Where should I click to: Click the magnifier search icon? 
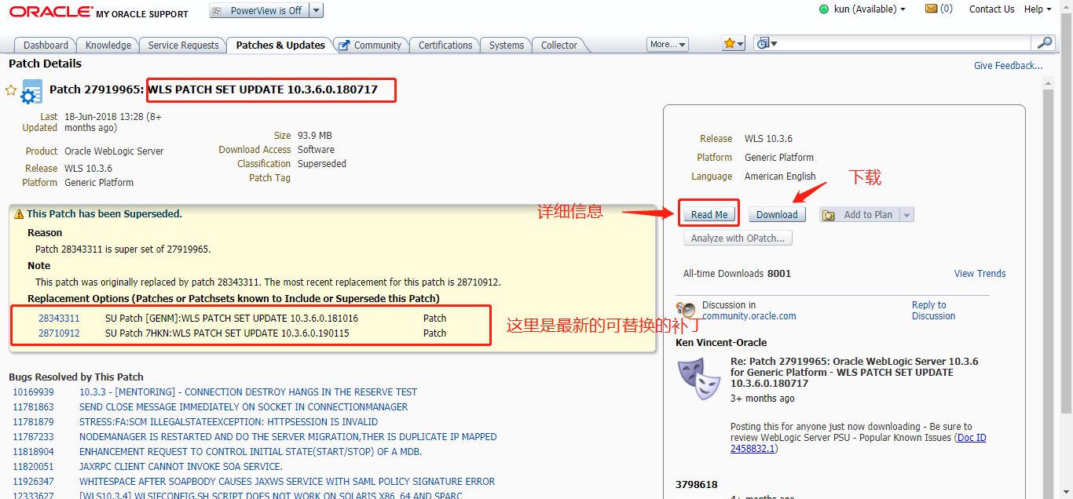[1044, 43]
